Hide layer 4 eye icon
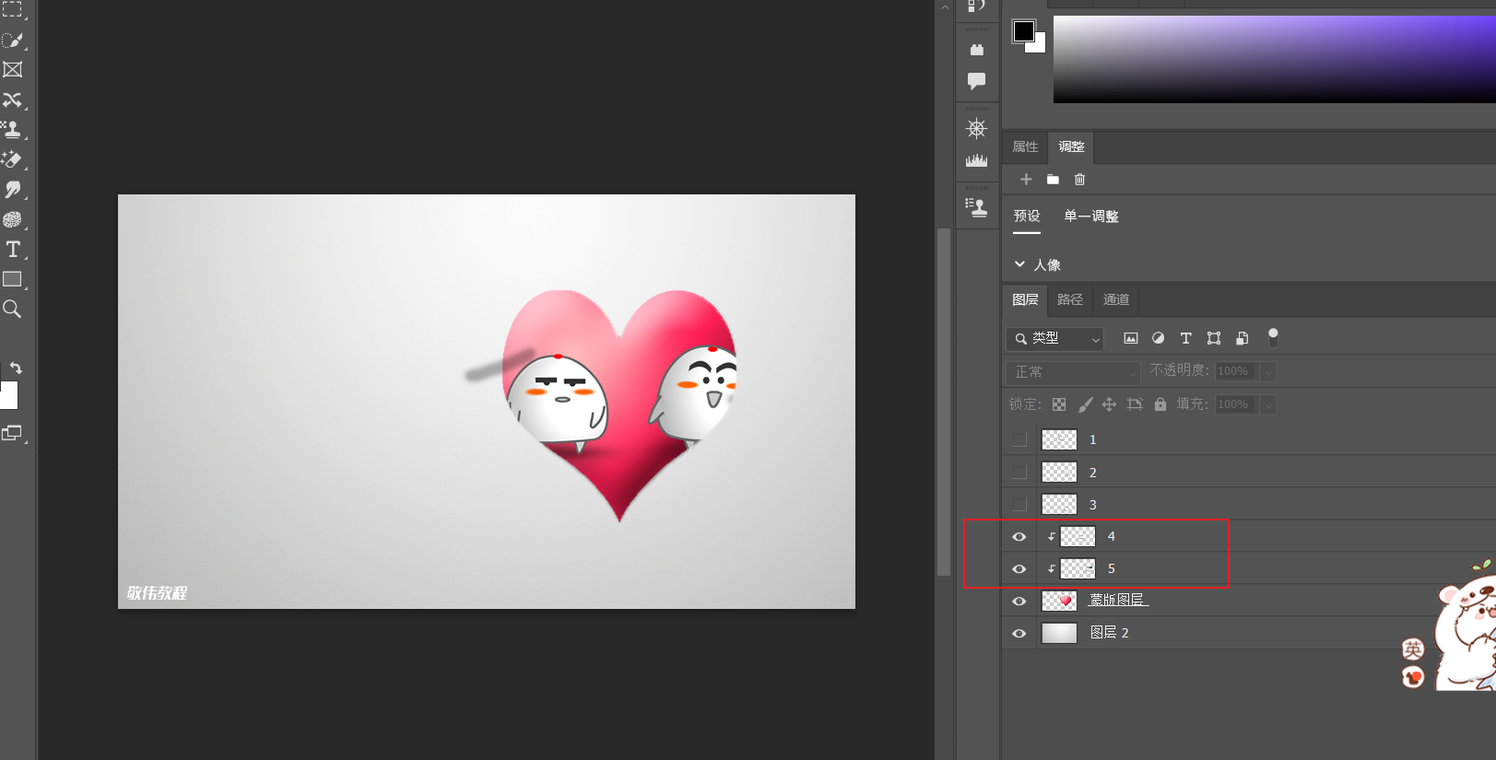The image size is (1496, 760). point(1019,537)
